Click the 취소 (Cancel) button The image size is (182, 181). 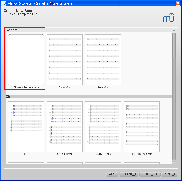(112, 174)
